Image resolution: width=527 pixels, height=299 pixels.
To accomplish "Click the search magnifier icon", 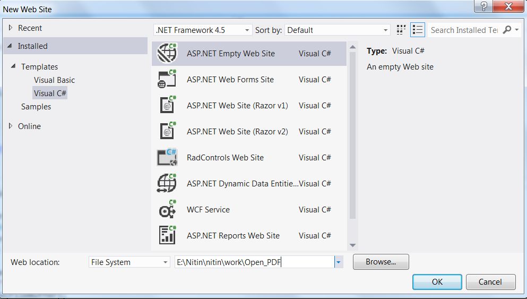I will [x=506, y=30].
